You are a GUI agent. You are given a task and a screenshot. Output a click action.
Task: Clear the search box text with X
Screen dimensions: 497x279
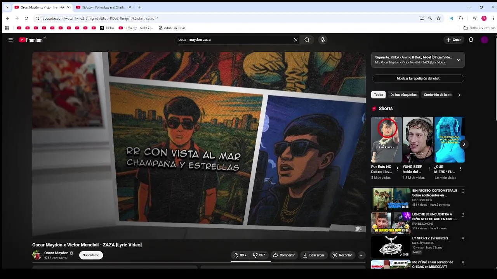point(295,40)
